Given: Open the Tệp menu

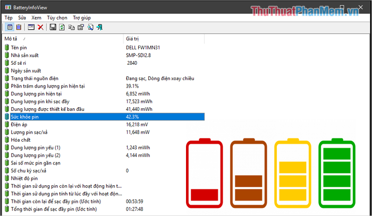Looking at the screenshot, I should point(9,18).
